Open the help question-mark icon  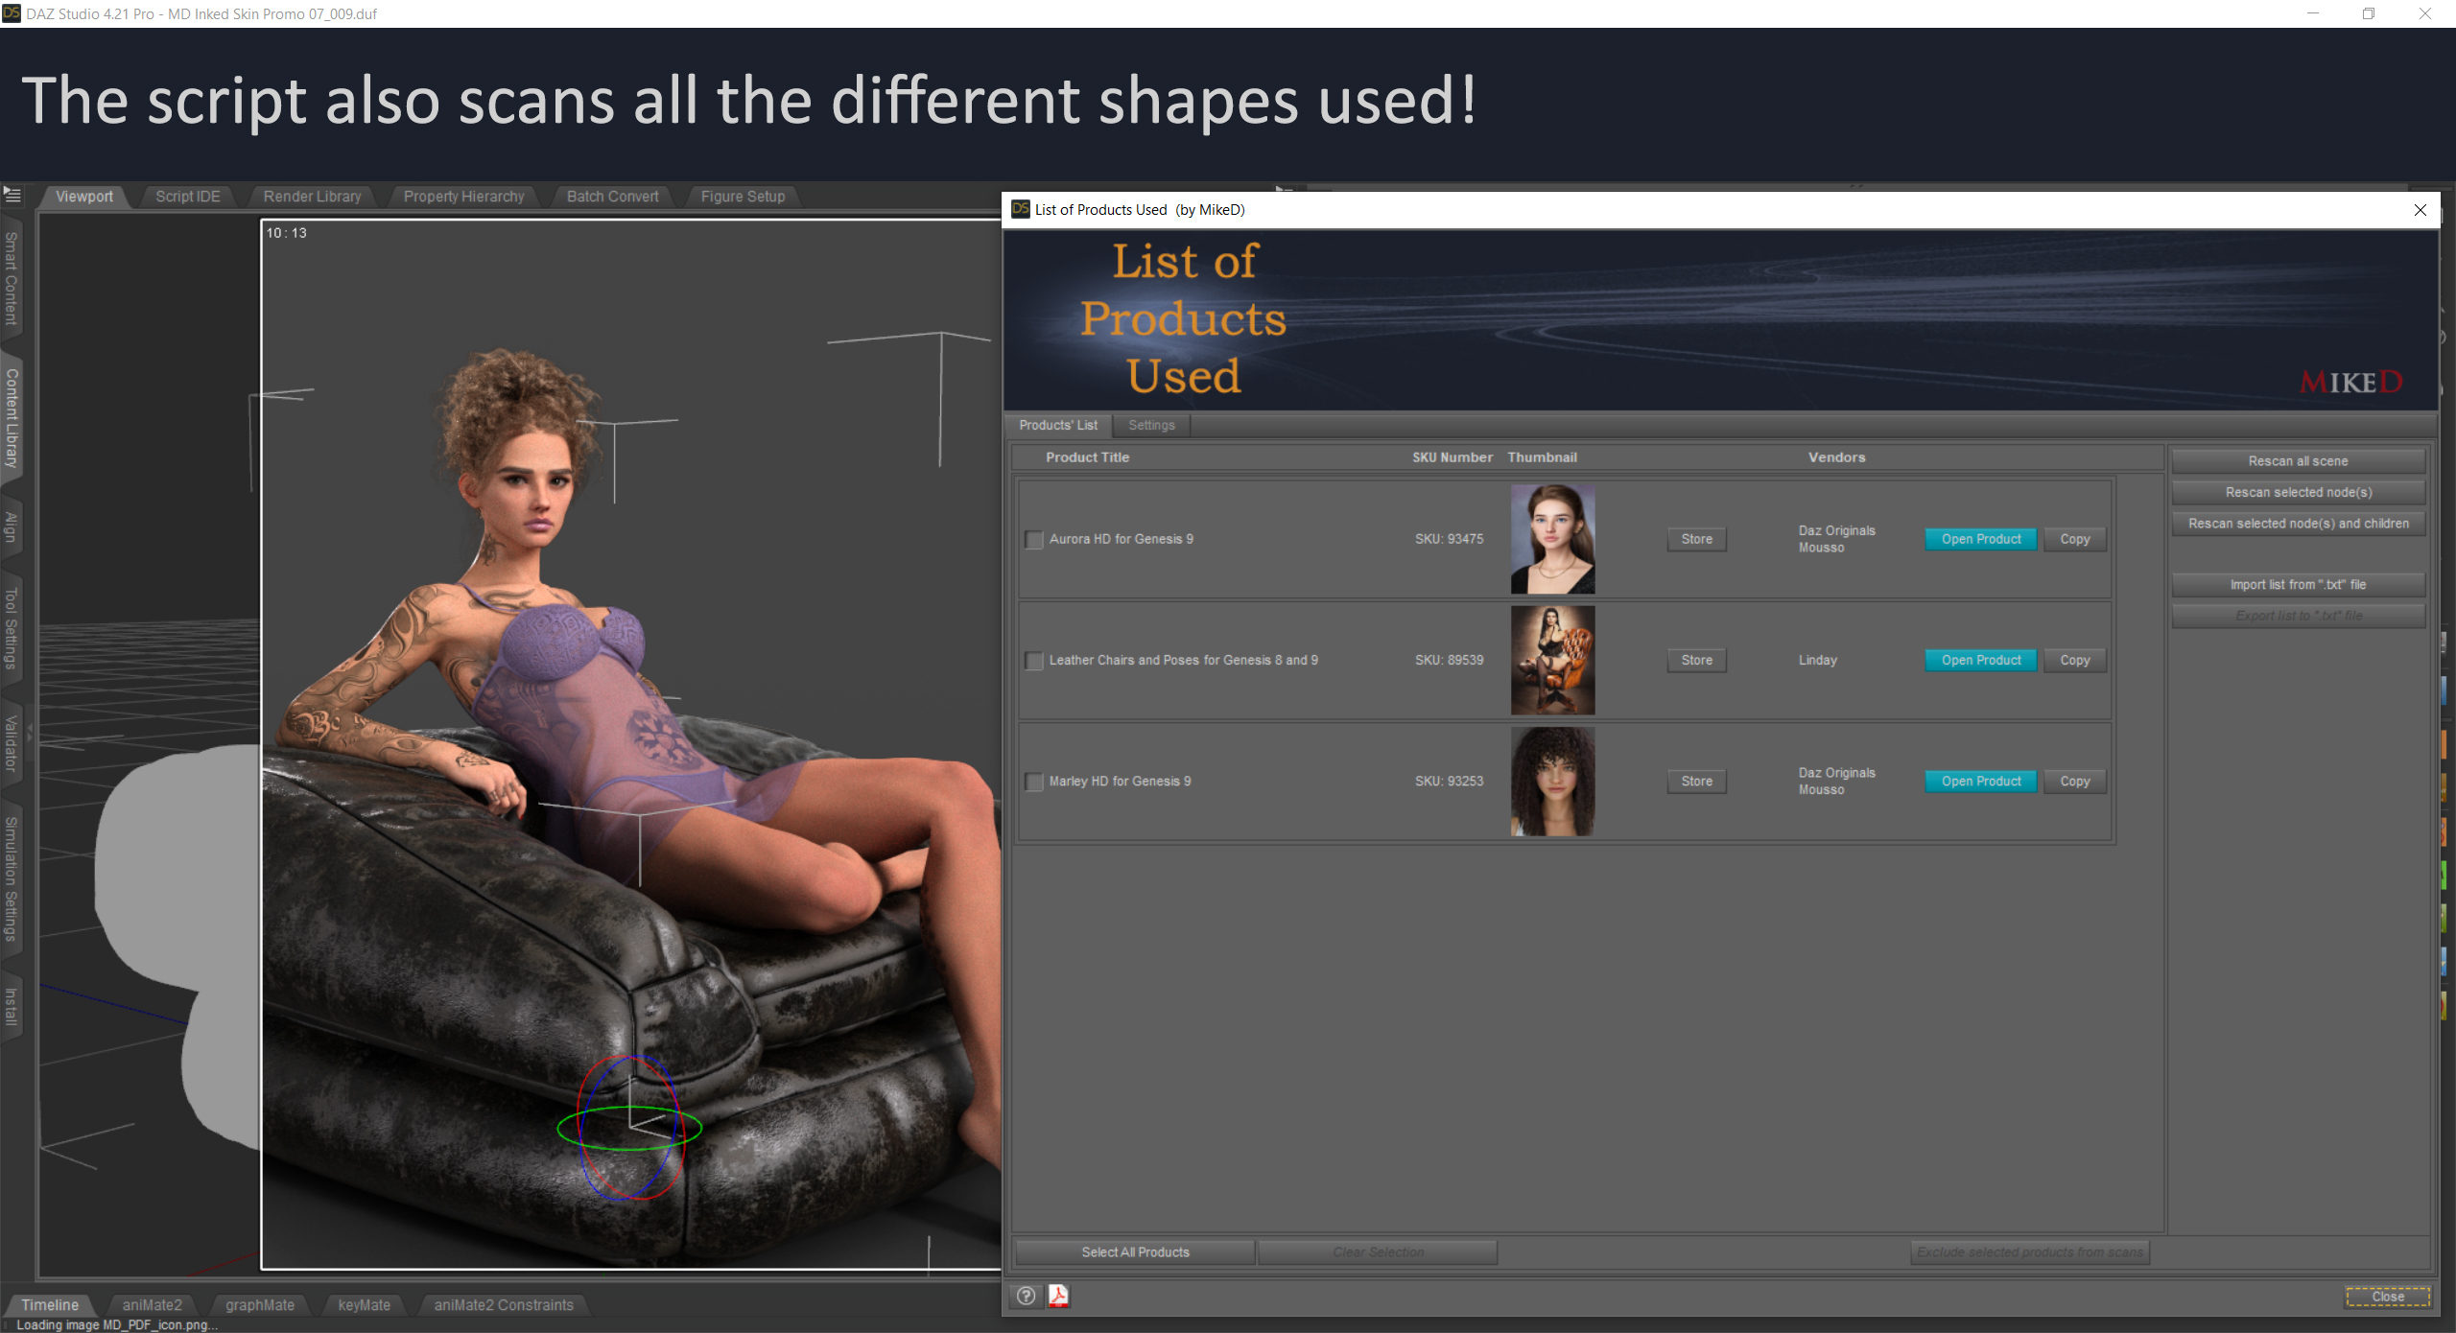pos(1026,1296)
